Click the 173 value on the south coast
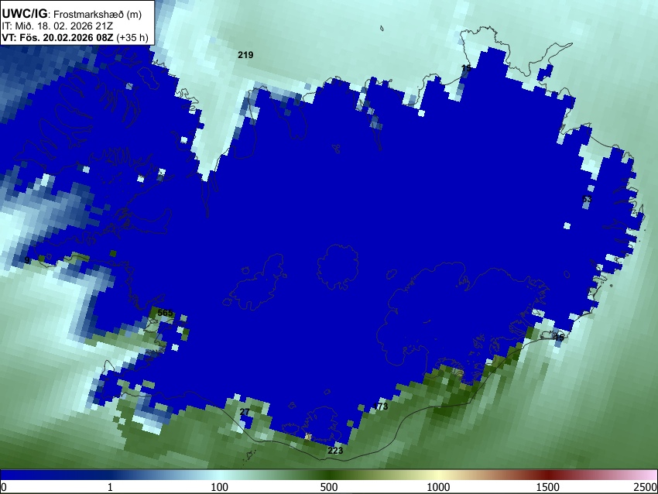The height and width of the screenshot is (494, 658). (380, 407)
